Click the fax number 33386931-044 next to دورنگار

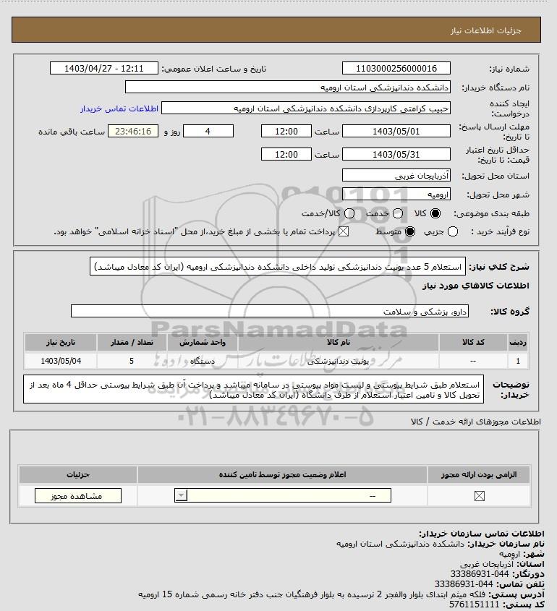click(480, 574)
